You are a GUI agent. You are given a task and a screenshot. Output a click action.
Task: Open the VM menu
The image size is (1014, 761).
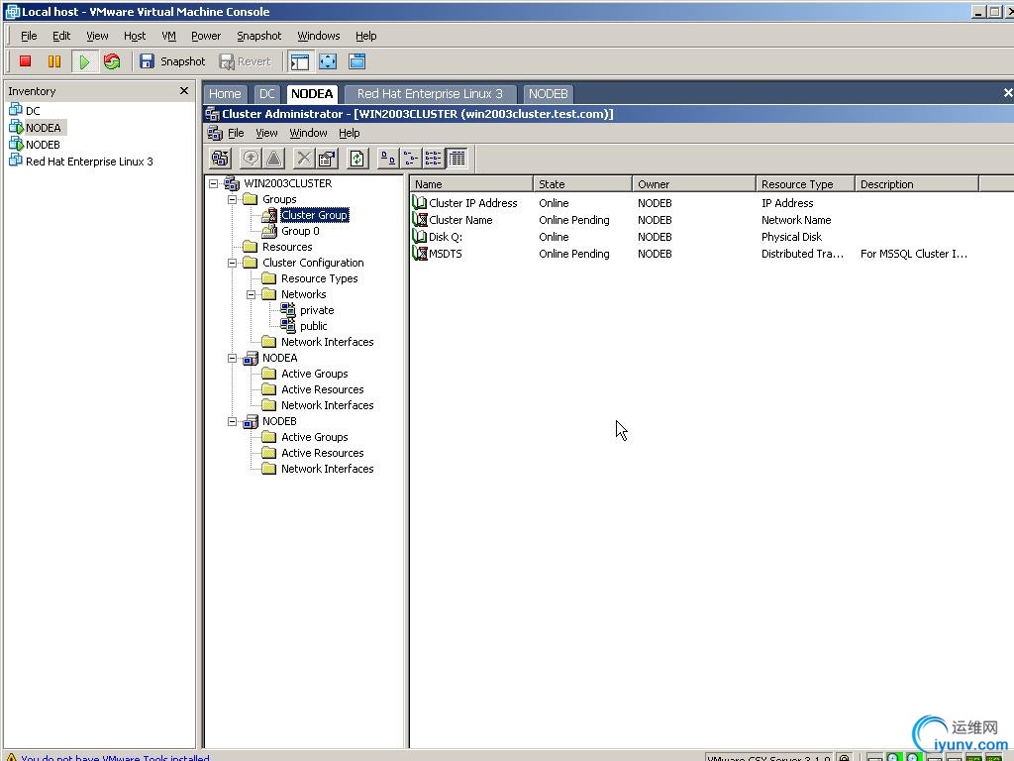pos(168,36)
